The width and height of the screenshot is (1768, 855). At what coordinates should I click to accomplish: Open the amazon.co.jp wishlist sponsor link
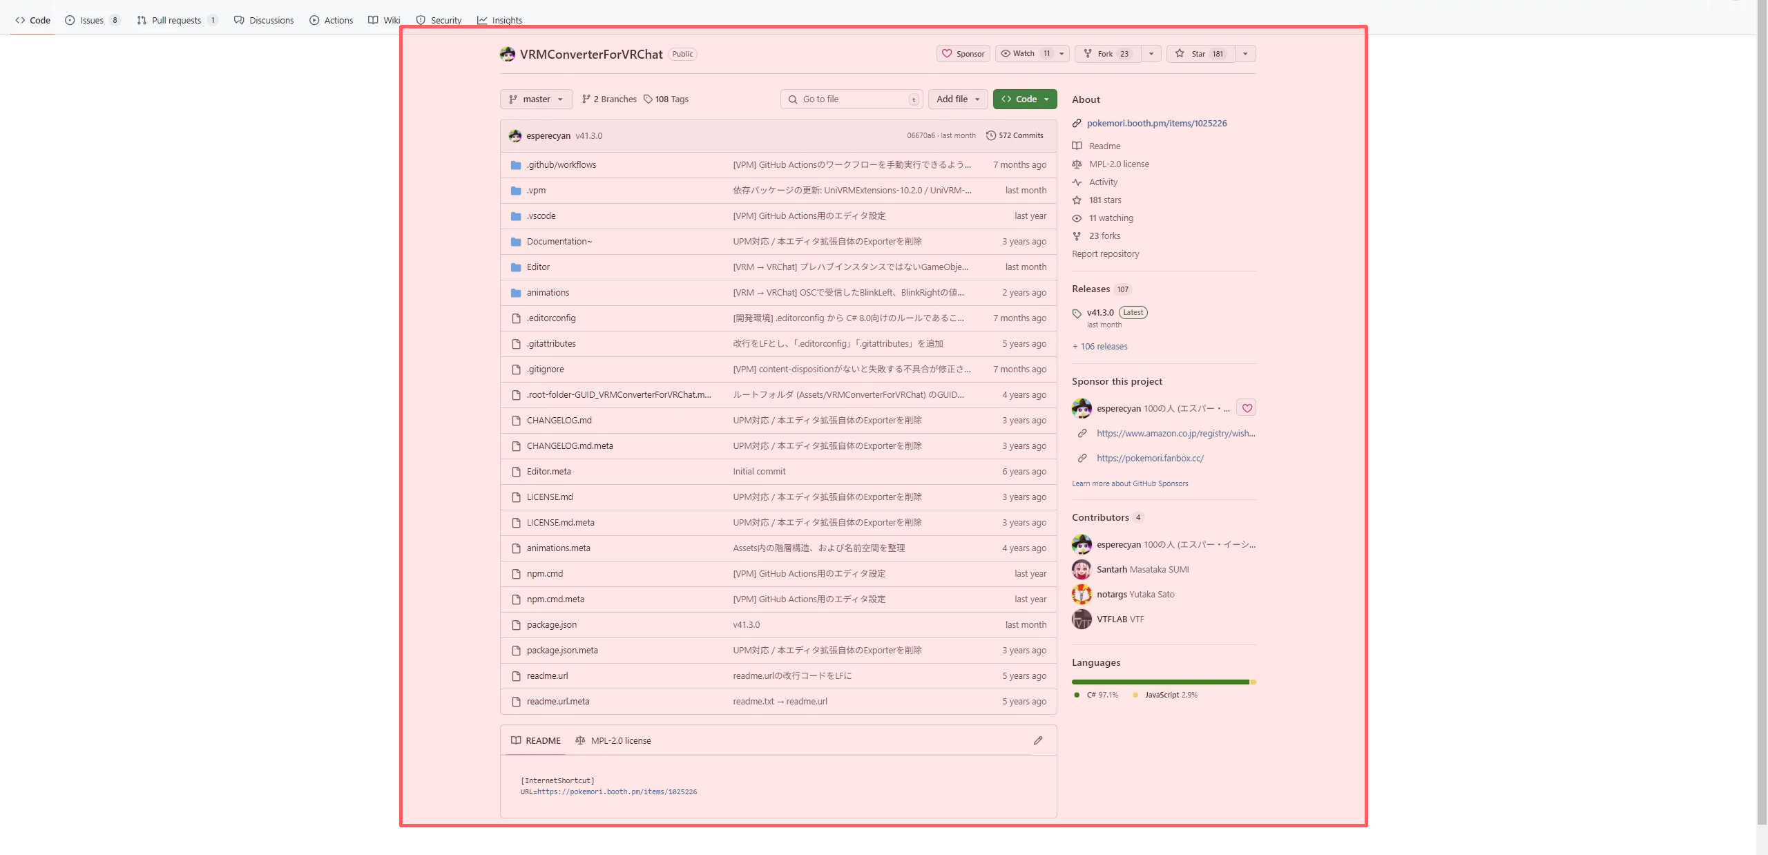pyautogui.click(x=1175, y=434)
